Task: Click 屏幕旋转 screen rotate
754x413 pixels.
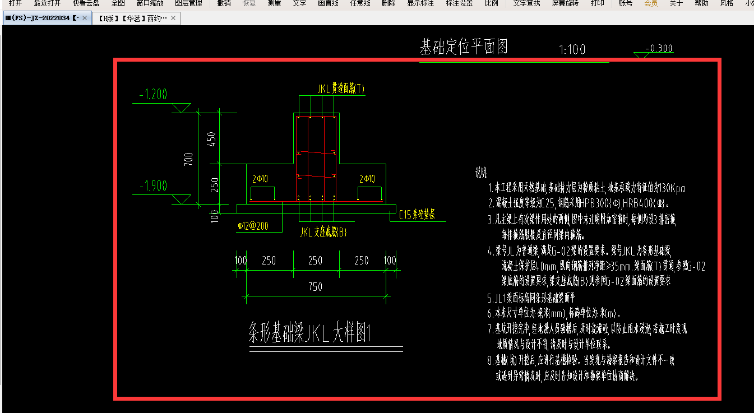Action: 566,3
